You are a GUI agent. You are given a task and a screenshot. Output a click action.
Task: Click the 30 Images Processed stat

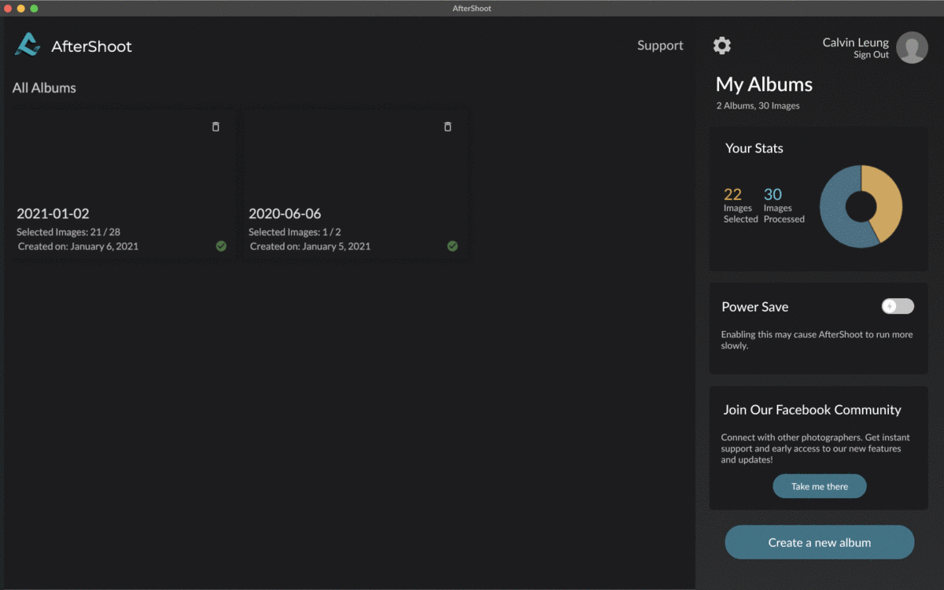click(x=784, y=205)
